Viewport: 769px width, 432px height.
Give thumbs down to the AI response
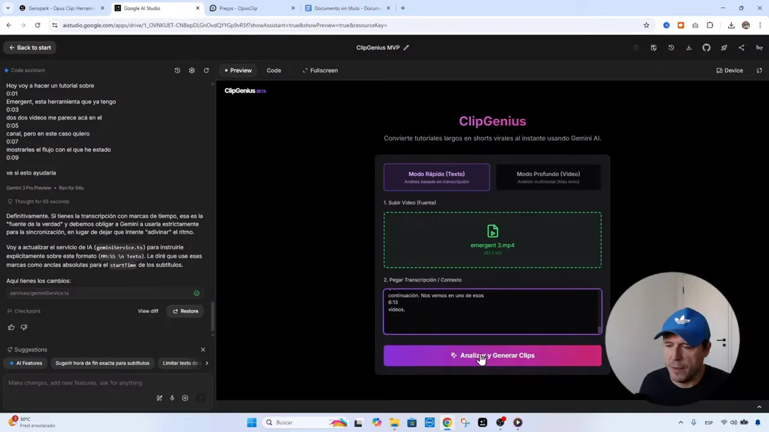tap(24, 327)
